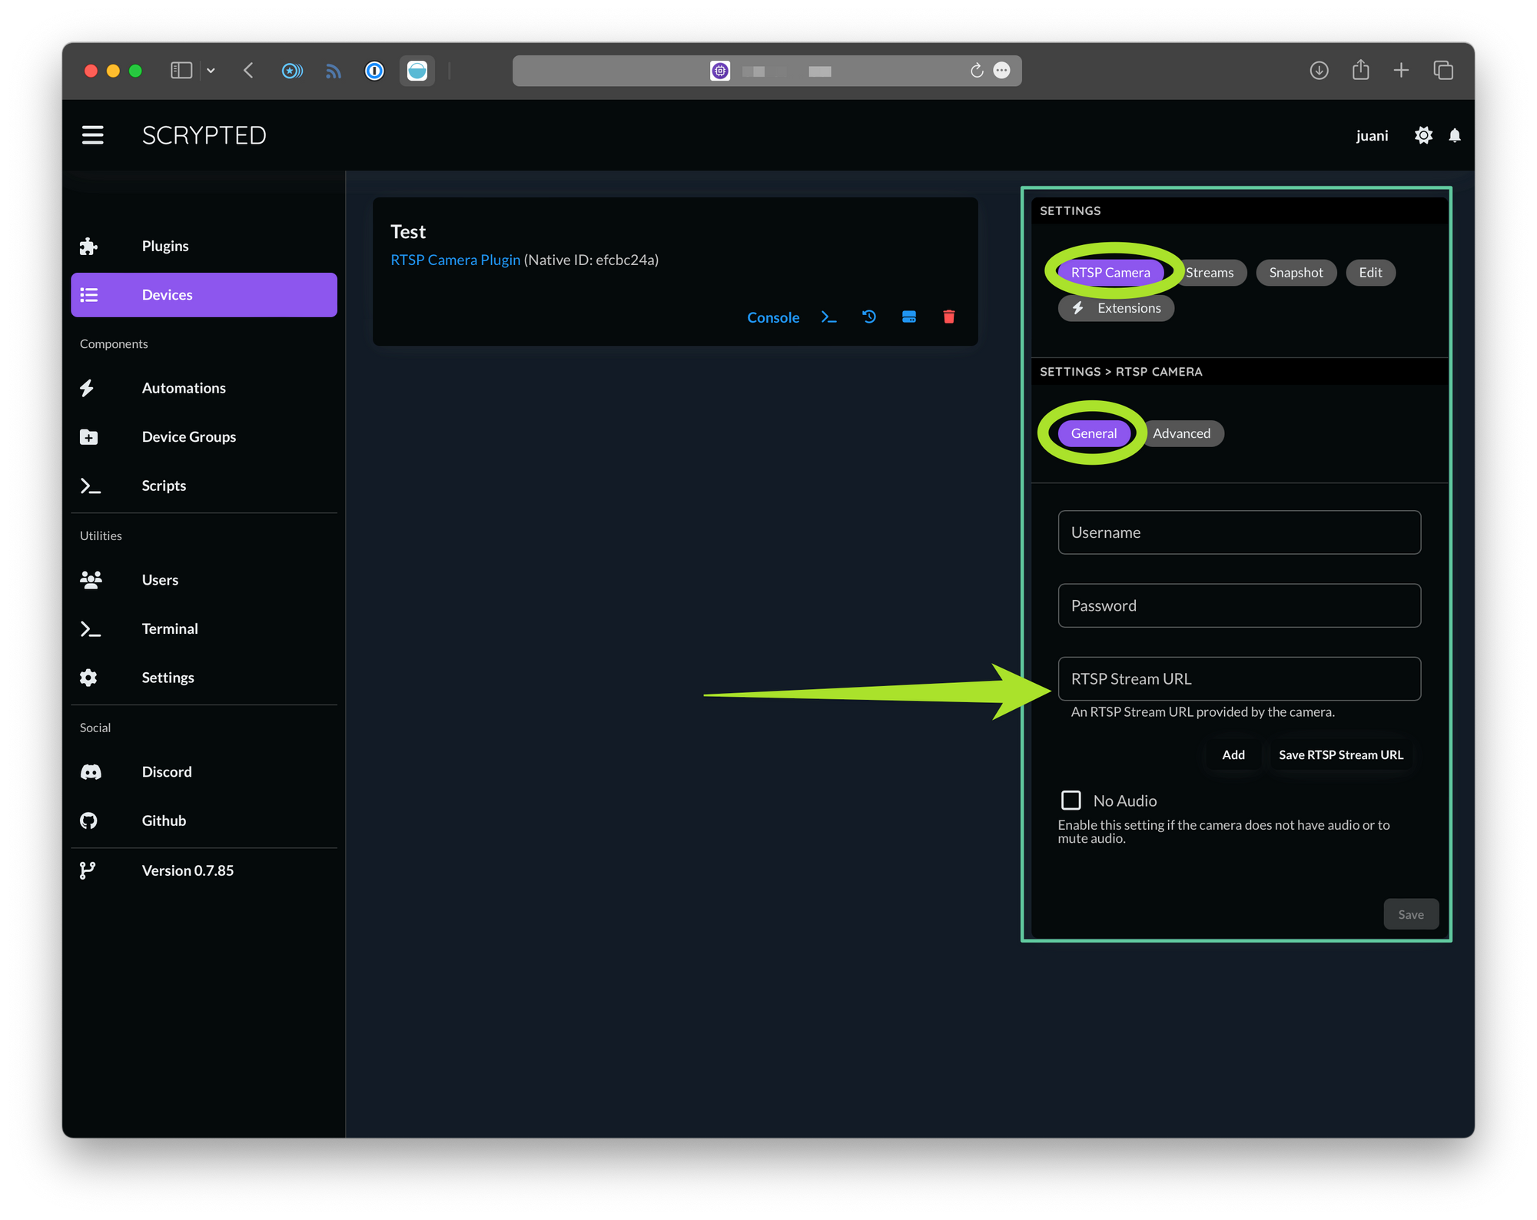Click the Safari address bar
Image resolution: width=1537 pixels, height=1220 pixels.
[x=766, y=71]
